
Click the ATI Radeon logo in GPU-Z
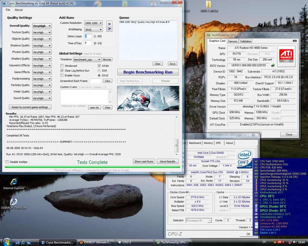click(x=286, y=56)
